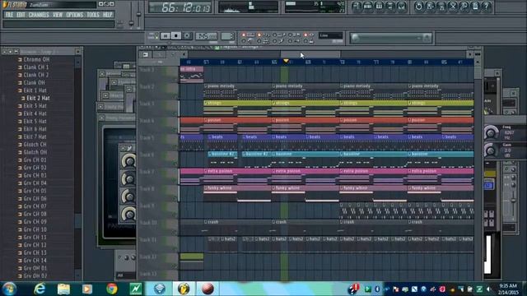This screenshot has width=527, height=296.
Task: Open the FILE menu
Action: (9, 15)
